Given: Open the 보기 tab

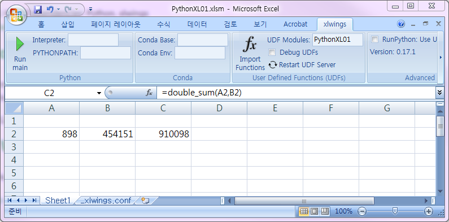Looking at the screenshot, I should point(260,24).
